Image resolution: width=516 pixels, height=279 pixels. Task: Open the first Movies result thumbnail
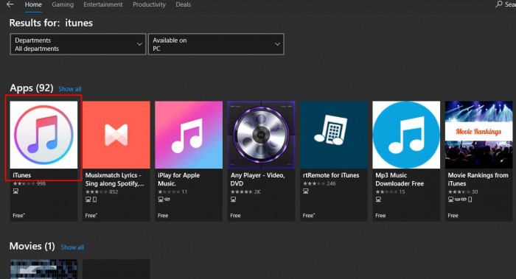[43, 269]
